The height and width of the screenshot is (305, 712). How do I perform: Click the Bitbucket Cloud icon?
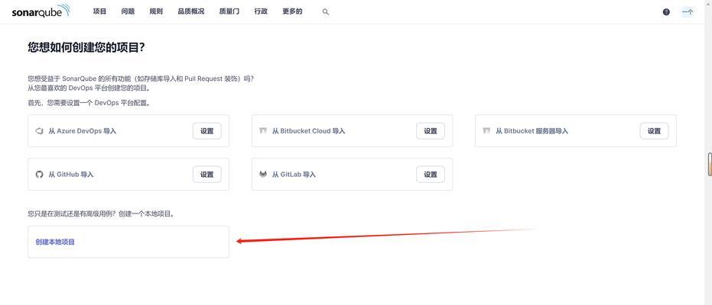coord(263,131)
